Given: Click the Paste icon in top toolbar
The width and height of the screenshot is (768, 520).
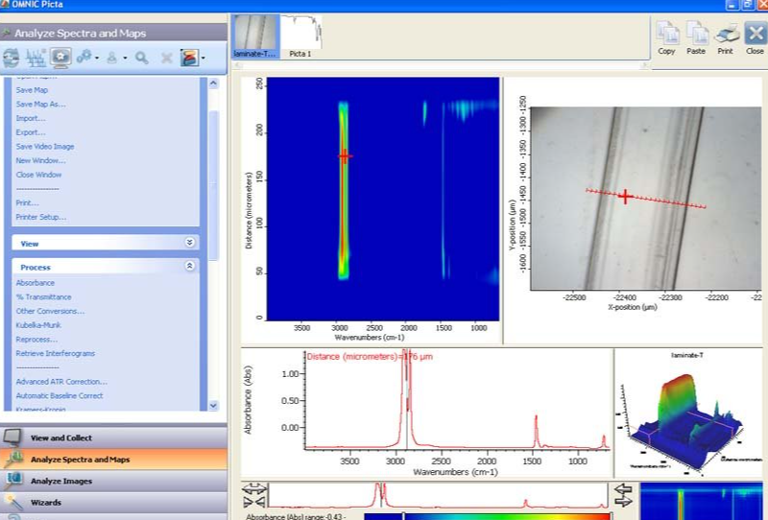Looking at the screenshot, I should [x=696, y=34].
